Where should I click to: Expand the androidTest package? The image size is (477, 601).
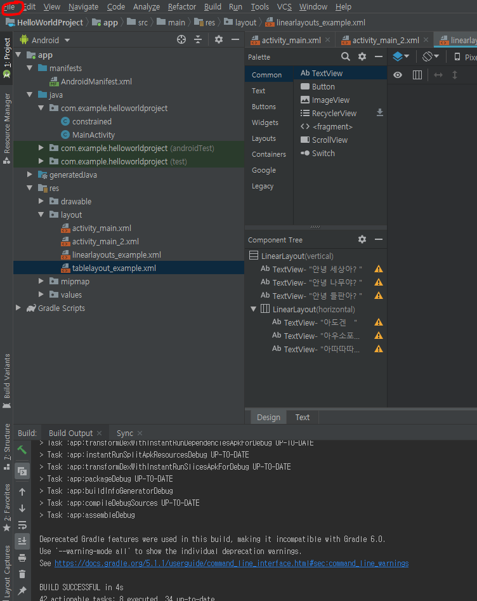(x=41, y=148)
